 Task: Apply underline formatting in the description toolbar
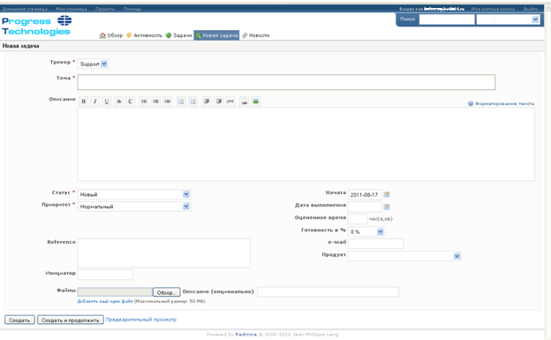[x=107, y=102]
